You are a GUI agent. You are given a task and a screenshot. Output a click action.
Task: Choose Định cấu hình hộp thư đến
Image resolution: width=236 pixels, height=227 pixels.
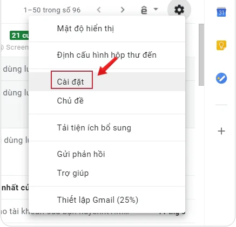pos(107,55)
